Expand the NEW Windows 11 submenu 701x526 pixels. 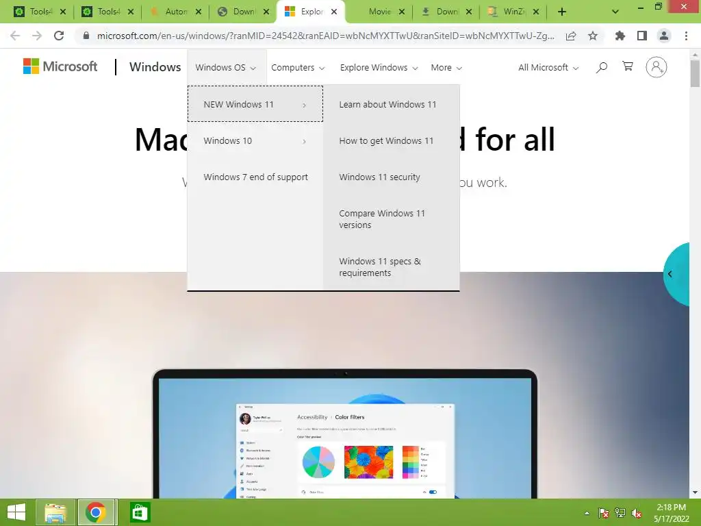(255, 104)
